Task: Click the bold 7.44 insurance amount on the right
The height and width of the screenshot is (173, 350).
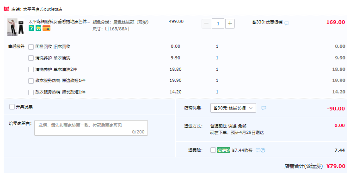Action: tap(340, 150)
